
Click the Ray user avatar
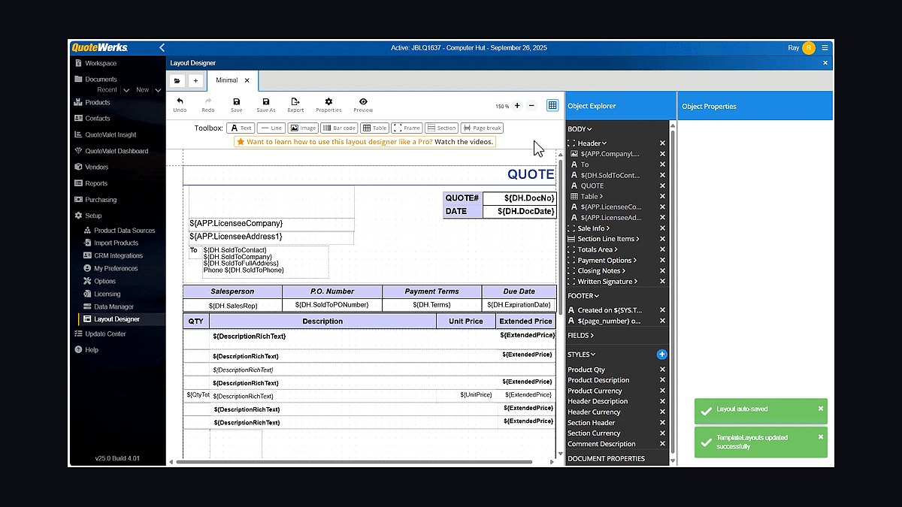click(x=809, y=48)
